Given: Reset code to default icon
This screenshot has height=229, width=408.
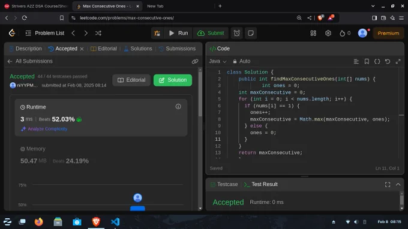Looking at the screenshot, I should (388, 61).
